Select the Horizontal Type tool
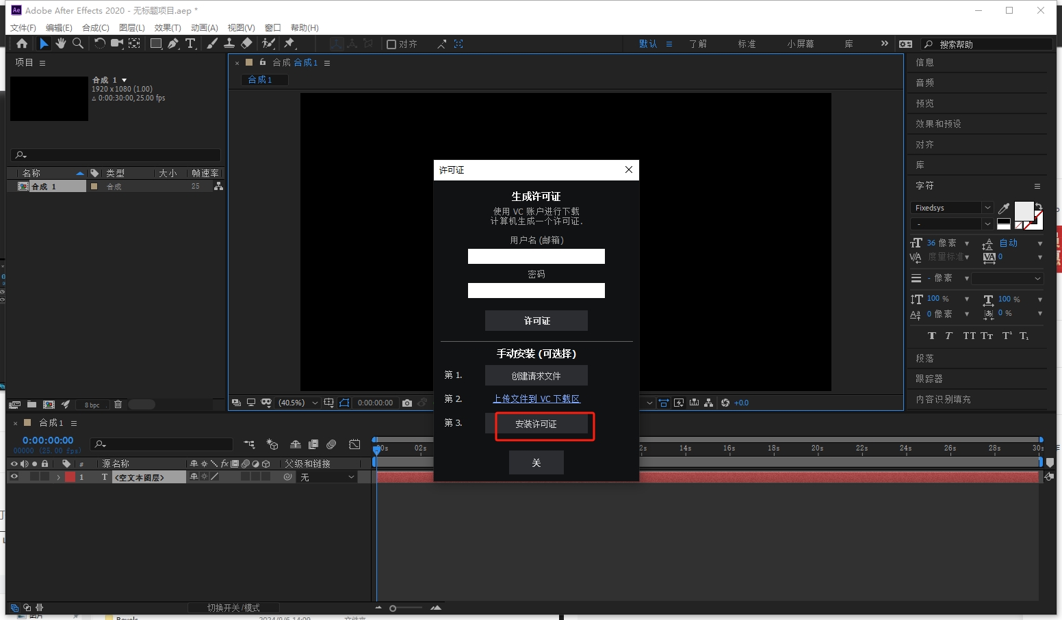1062x620 pixels. pyautogui.click(x=190, y=44)
